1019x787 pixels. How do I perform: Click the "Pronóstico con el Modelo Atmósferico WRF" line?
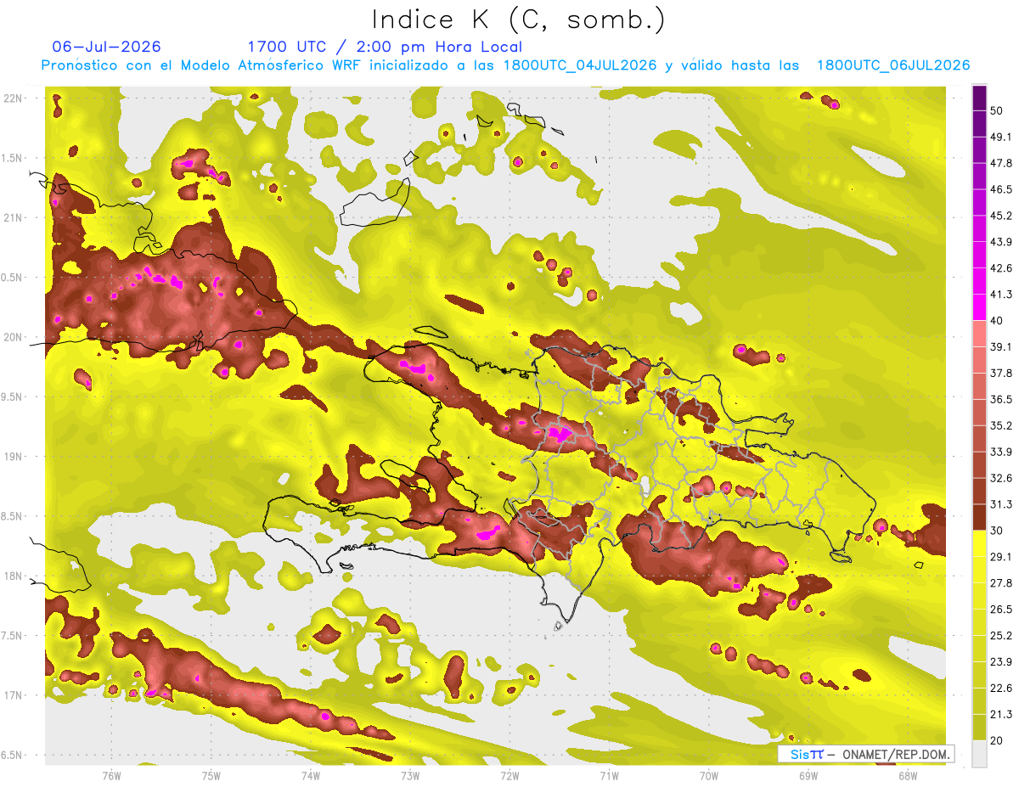coord(505,65)
